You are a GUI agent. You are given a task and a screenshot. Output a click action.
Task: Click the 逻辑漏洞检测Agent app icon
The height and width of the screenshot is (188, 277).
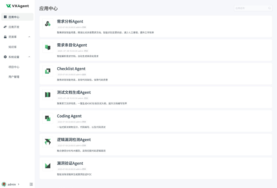(x=48, y=142)
